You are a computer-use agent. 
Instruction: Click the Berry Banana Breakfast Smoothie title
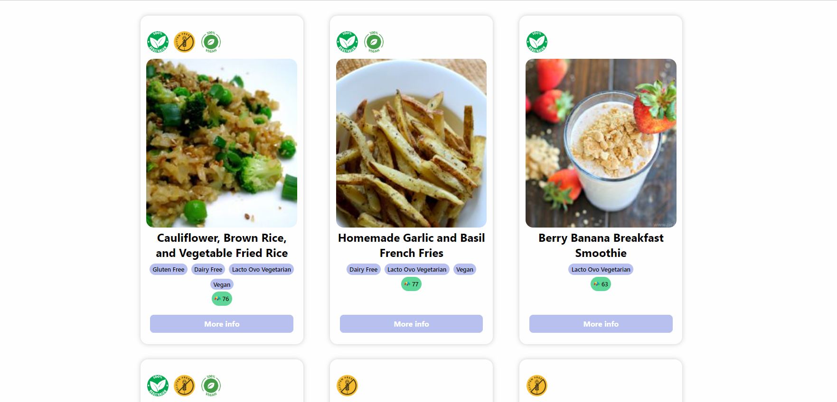pos(601,246)
